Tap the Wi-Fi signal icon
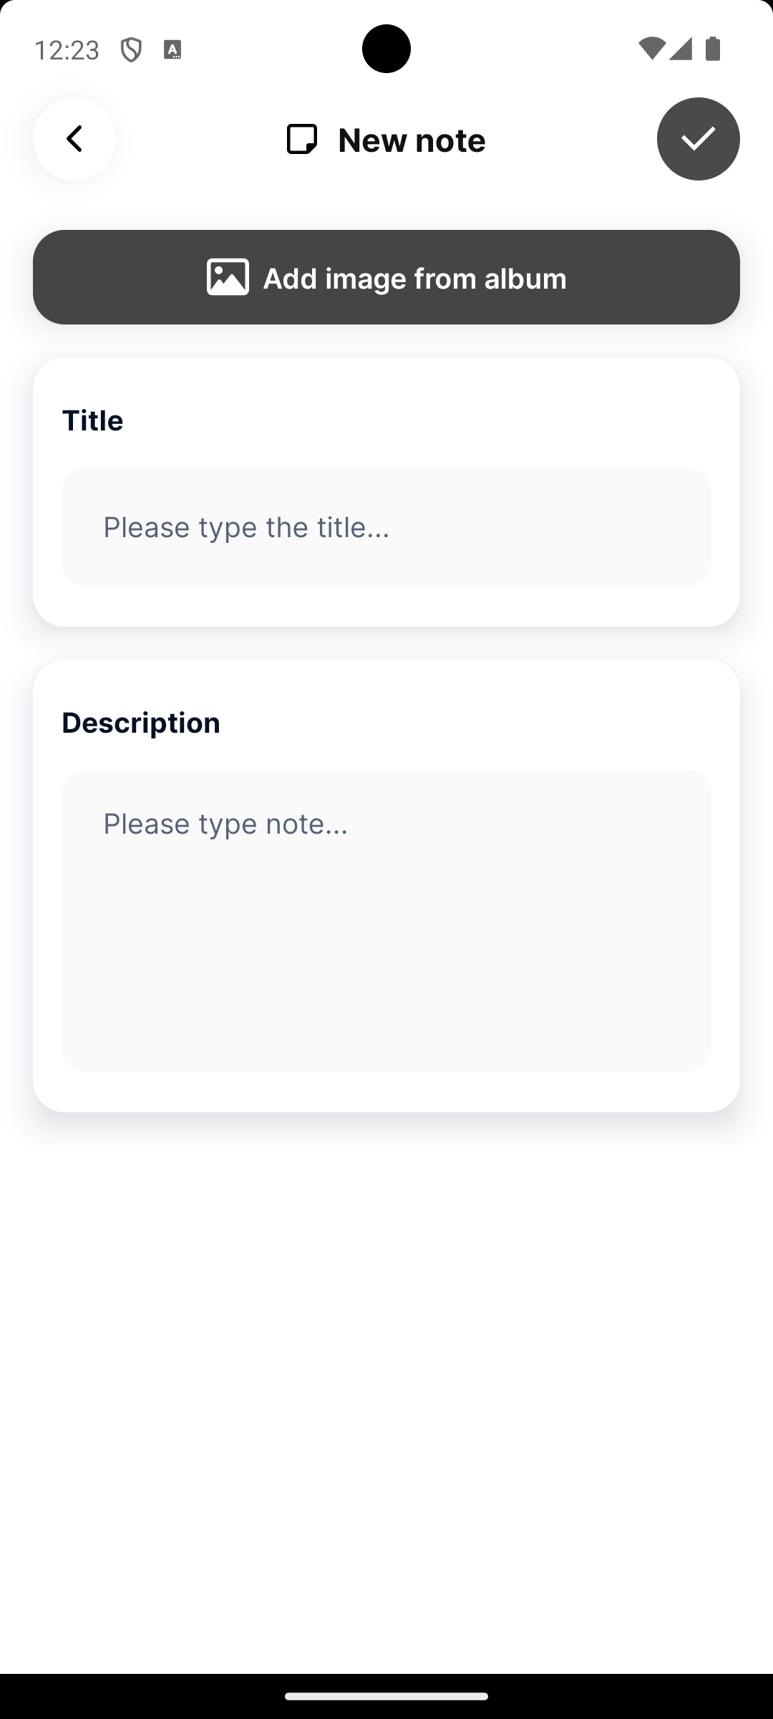The width and height of the screenshot is (773, 1719). (x=651, y=49)
